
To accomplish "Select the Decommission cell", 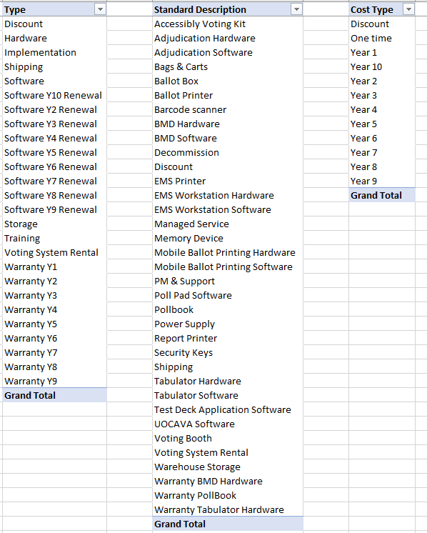I will pyautogui.click(x=228, y=152).
